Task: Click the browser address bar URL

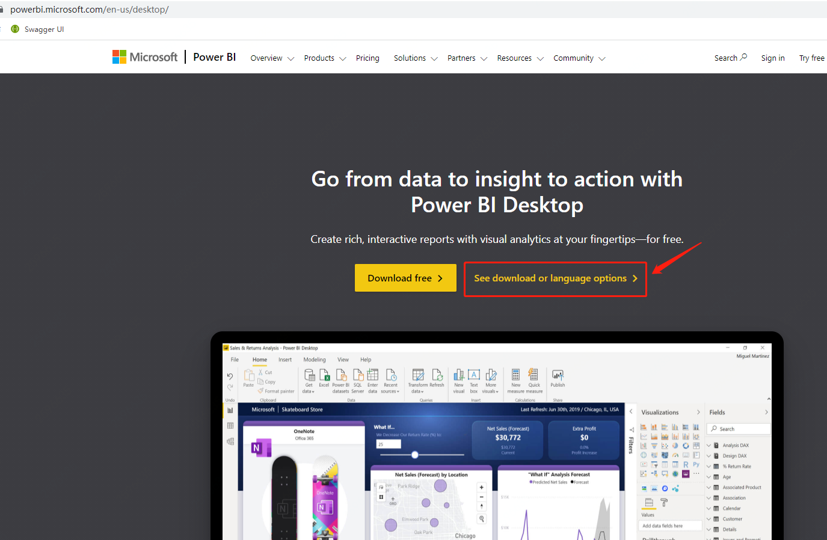Action: [x=90, y=10]
